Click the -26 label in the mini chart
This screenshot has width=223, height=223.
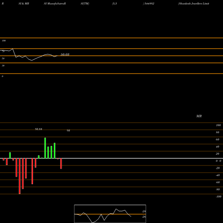(144, 217)
